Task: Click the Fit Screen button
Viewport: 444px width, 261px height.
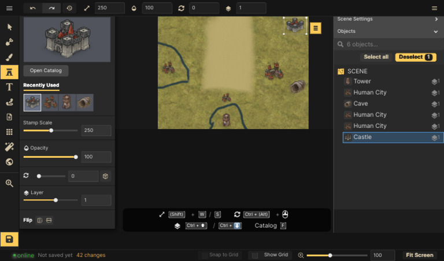Action: 420,255
